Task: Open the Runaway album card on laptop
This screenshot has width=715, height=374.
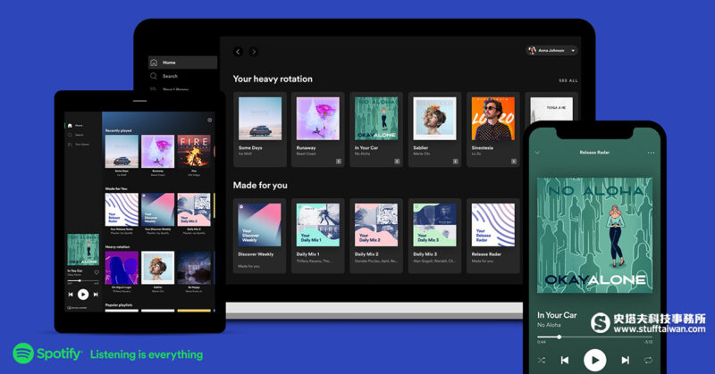Action: [318, 129]
